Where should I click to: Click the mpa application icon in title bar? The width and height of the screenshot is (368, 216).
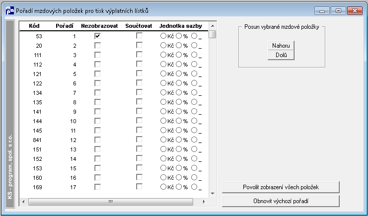point(10,10)
